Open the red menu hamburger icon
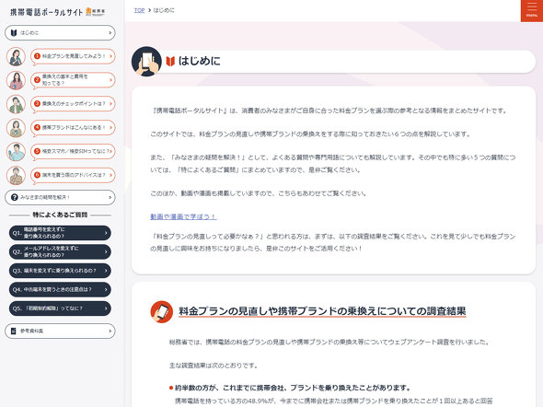543x407 pixels. pos(532,11)
